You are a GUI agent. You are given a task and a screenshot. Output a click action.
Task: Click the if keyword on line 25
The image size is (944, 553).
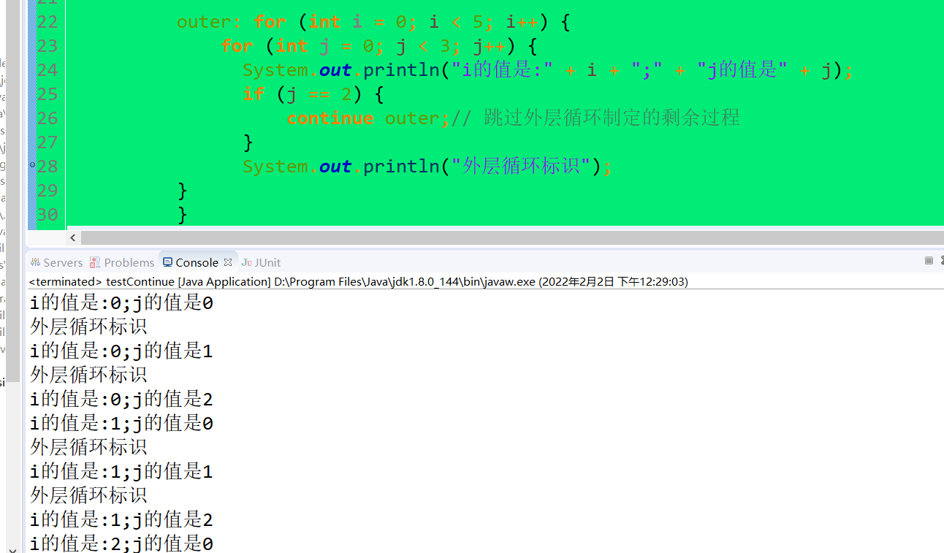(253, 94)
